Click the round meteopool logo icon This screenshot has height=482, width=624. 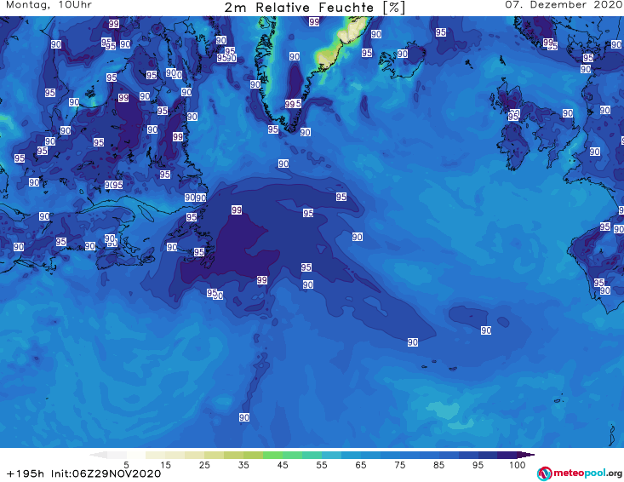(x=544, y=473)
